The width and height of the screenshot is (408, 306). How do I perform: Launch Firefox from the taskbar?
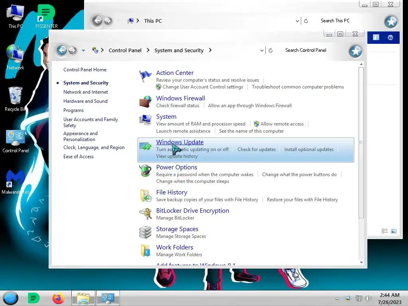(58, 298)
